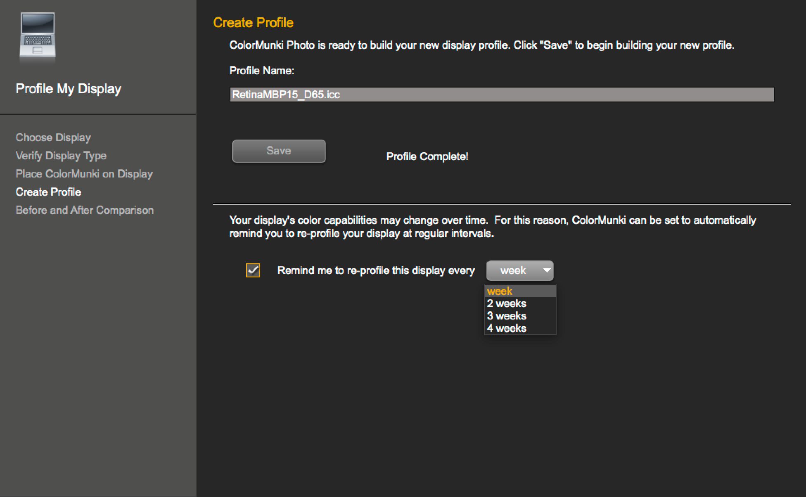The height and width of the screenshot is (497, 806).
Task: Open Verify Display Type step
Action: (61, 156)
